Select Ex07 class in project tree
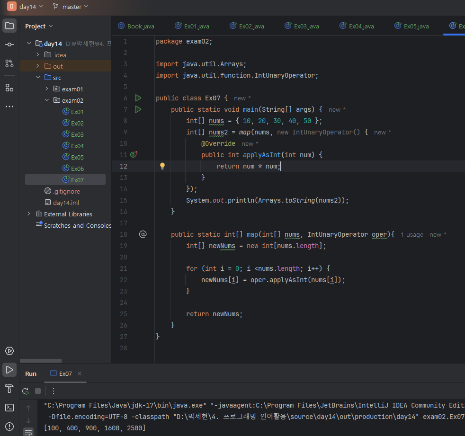The image size is (465, 436). click(x=65, y=180)
